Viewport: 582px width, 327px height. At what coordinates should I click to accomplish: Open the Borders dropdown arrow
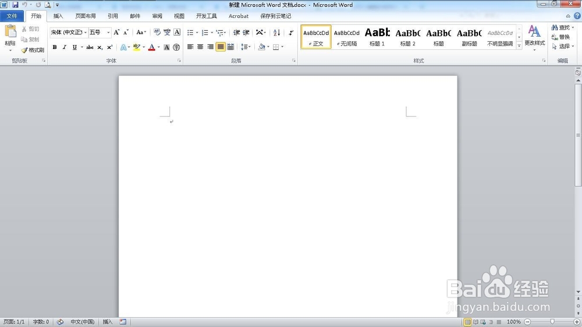(x=282, y=47)
